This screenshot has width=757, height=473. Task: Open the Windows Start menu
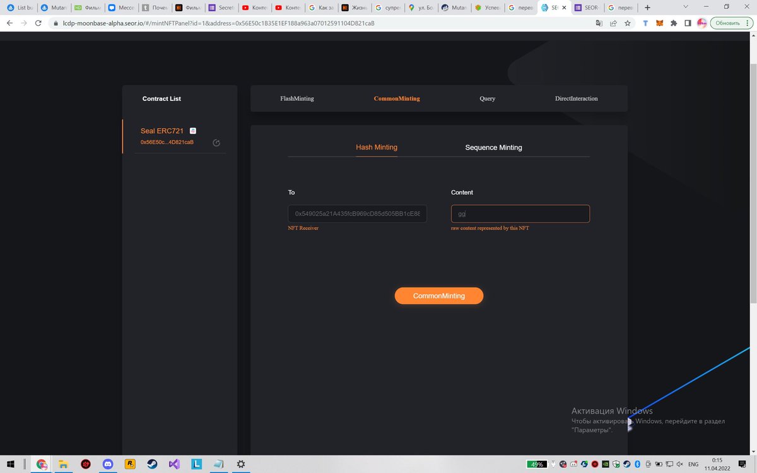(x=11, y=464)
